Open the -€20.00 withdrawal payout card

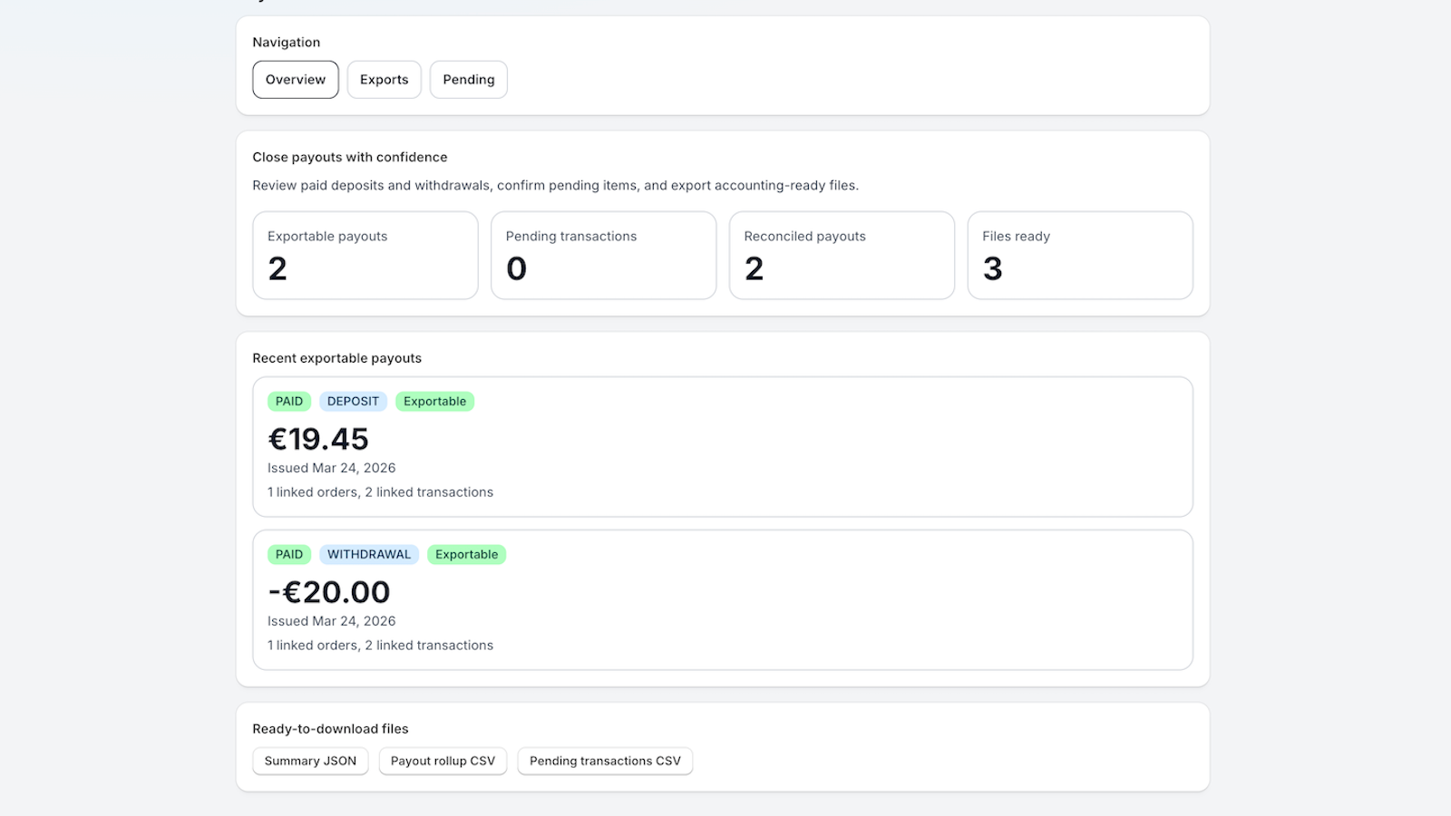pyautogui.click(x=723, y=600)
